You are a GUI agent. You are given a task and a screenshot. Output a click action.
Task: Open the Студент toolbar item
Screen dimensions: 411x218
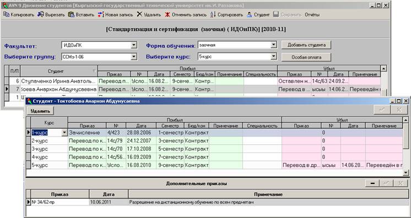click(258, 15)
